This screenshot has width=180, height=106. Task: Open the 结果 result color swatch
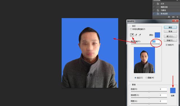click(173, 90)
